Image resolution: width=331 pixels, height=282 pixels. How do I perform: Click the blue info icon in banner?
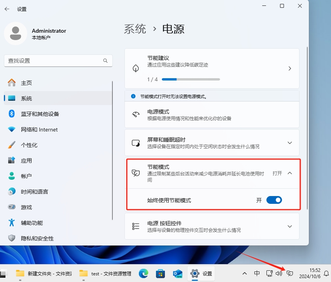(x=133, y=96)
